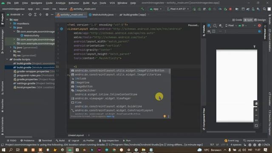Open the AVD Manager device icon
Image resolution: width=272 pixels, height=153 pixels.
pyautogui.click(x=253, y=9)
